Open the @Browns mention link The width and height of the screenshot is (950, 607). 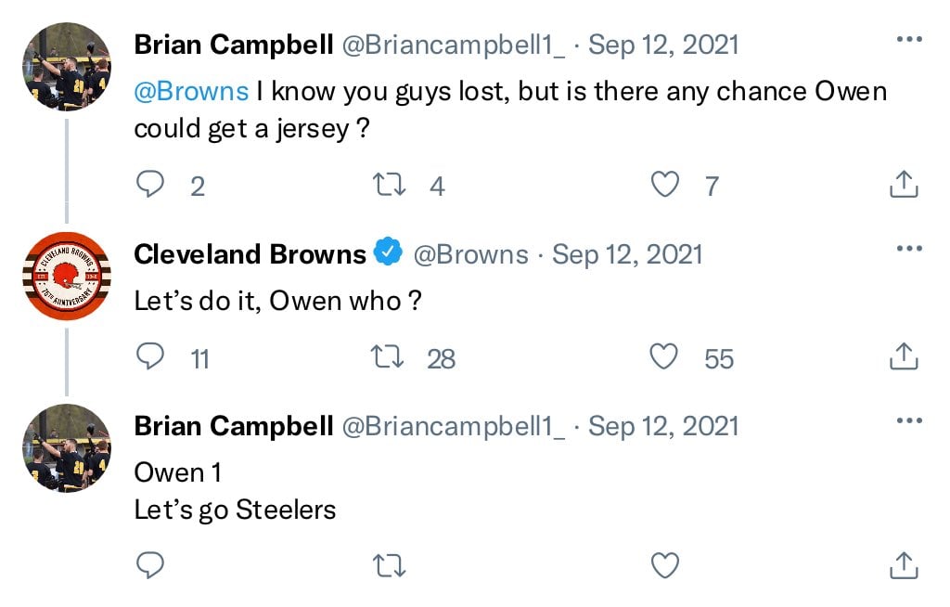pos(191,92)
